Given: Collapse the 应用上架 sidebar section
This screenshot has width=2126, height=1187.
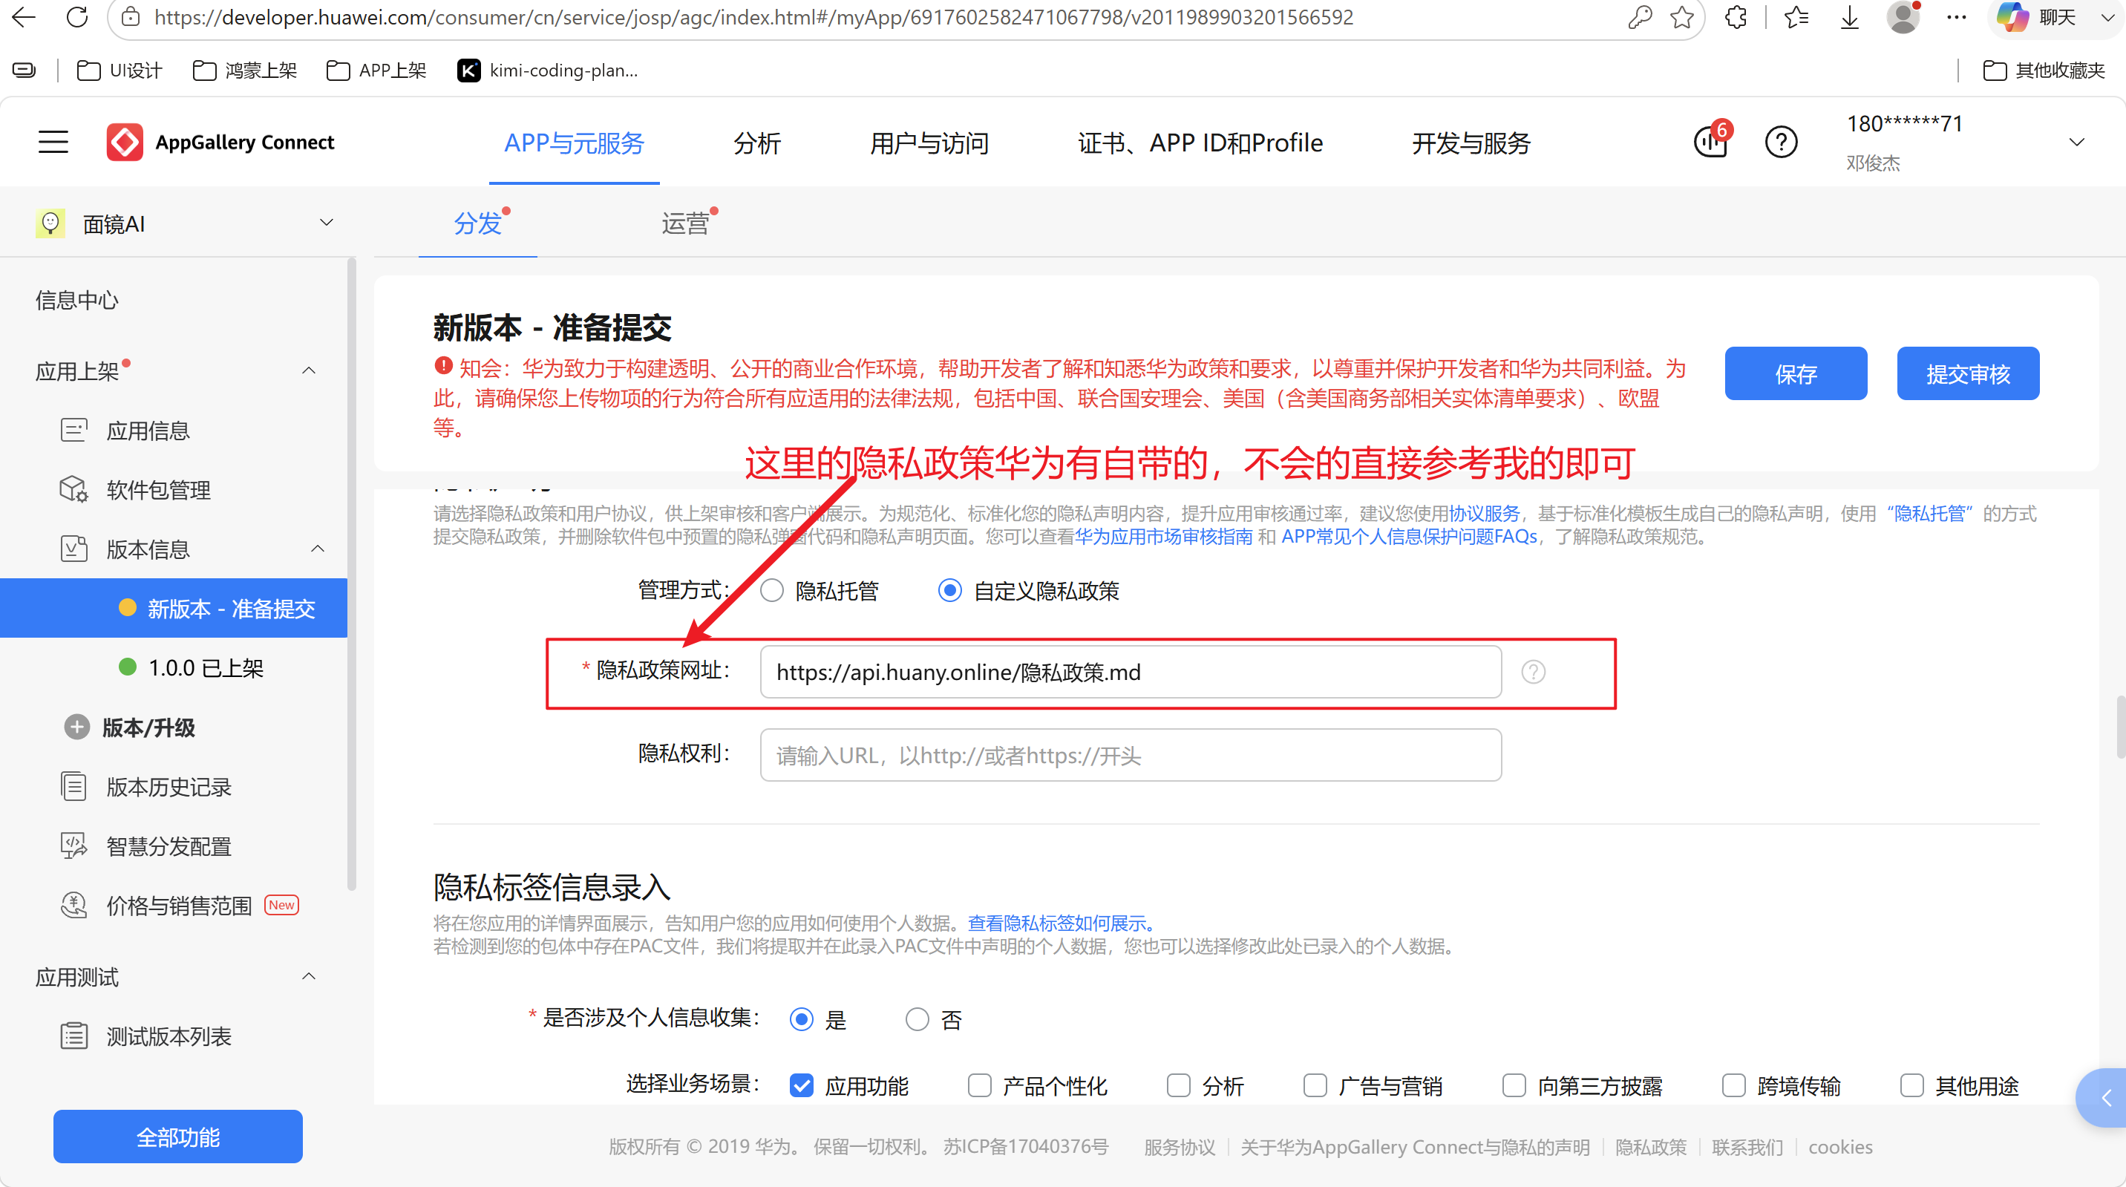Looking at the screenshot, I should point(309,370).
